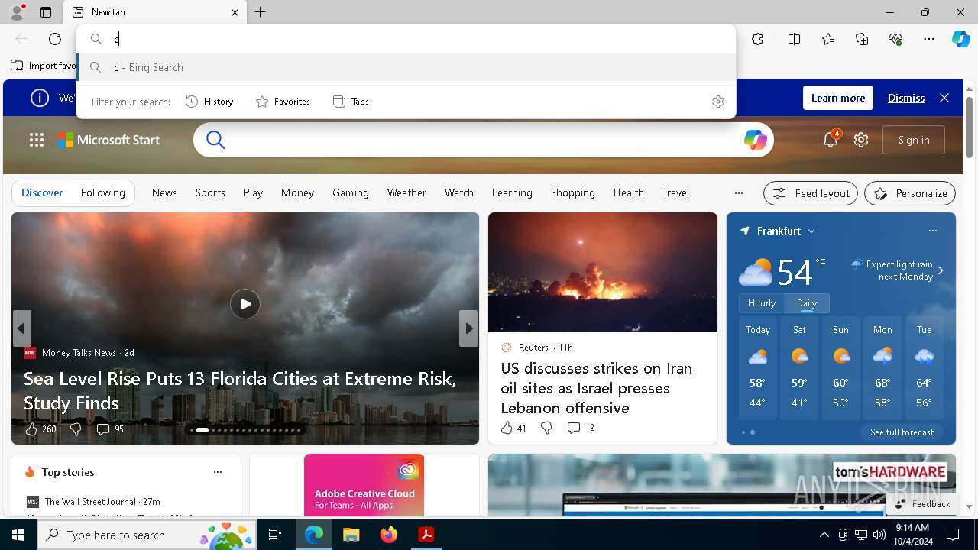Viewport: 978px width, 550px height.
Task: Open address bar search settings gear
Action: (x=718, y=102)
